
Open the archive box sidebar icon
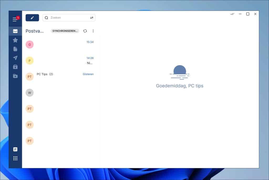(x=15, y=67)
